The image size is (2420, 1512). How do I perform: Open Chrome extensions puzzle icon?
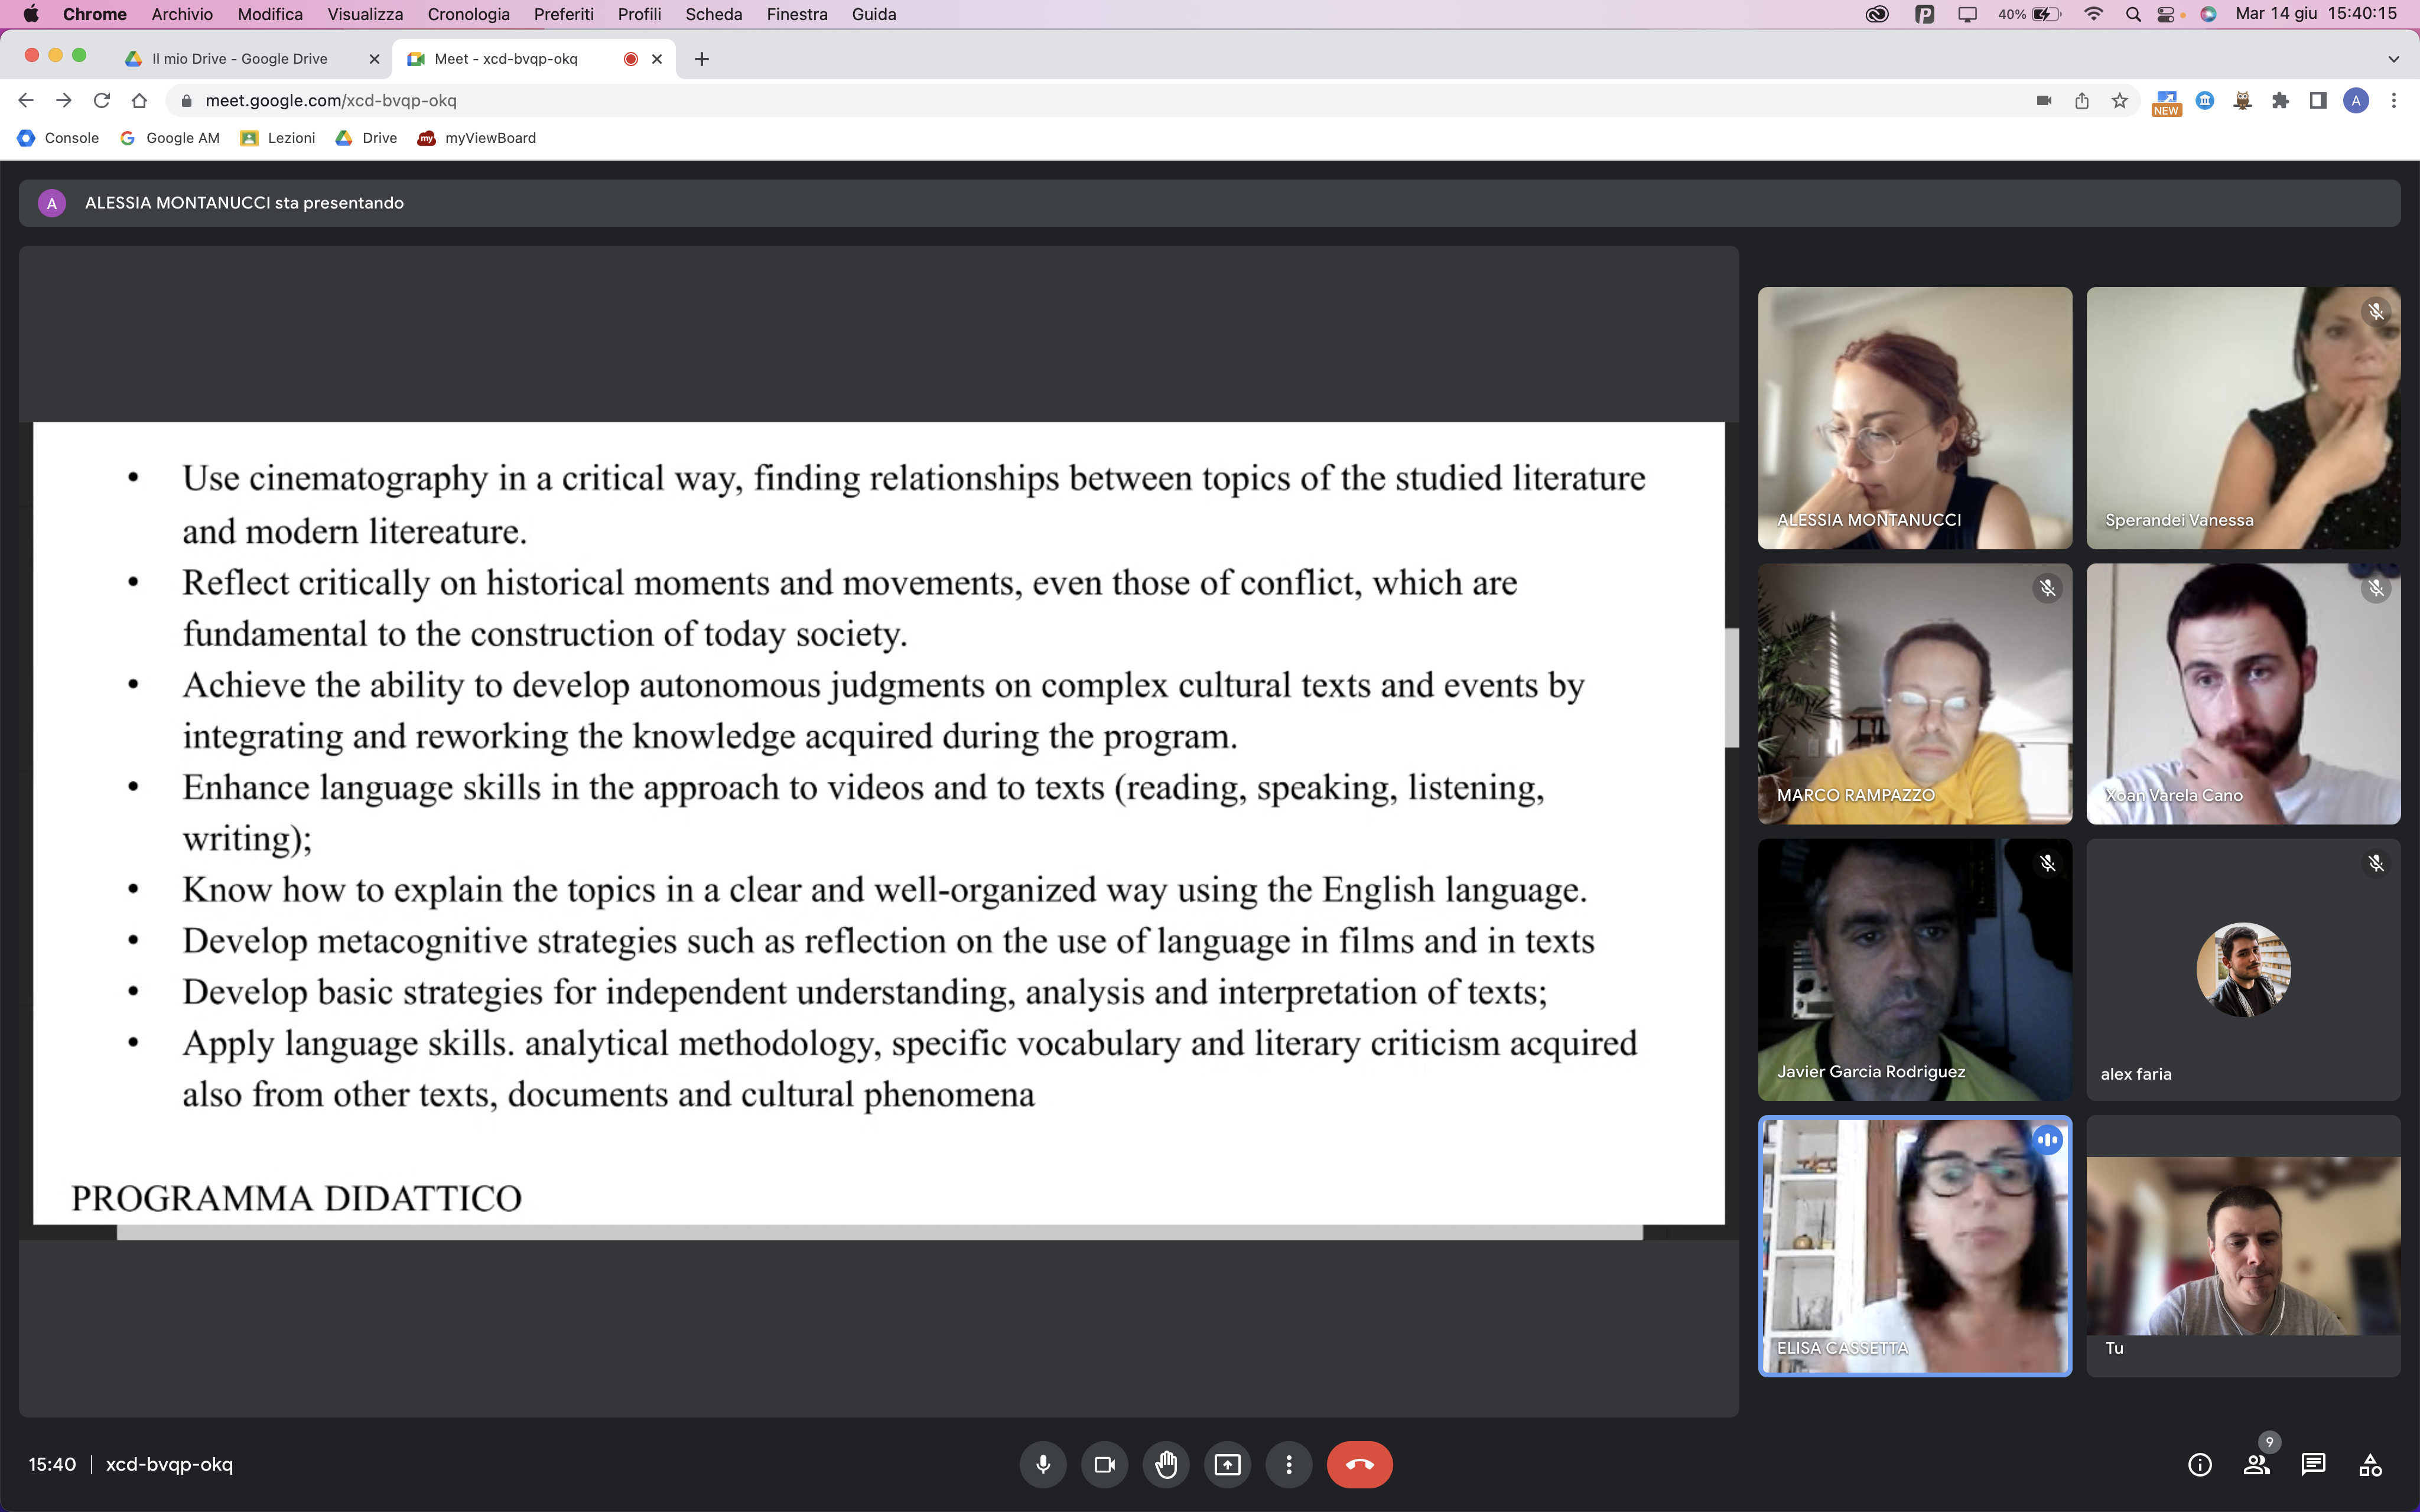(2280, 100)
